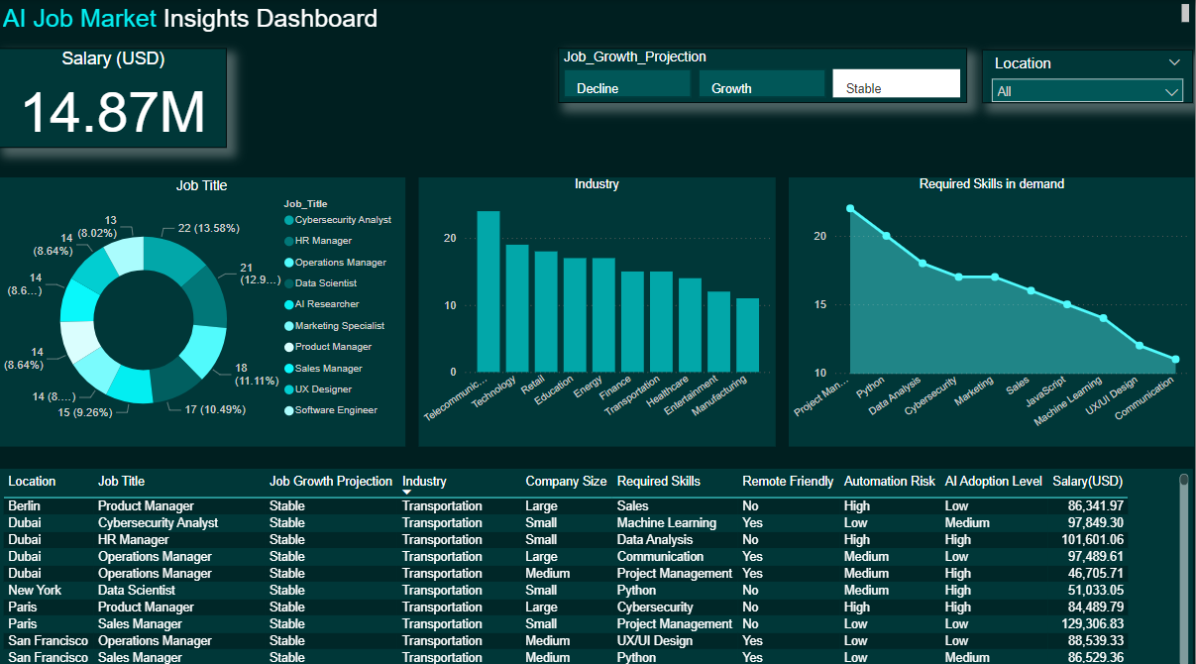Select Product Manager in the legend

pyautogui.click(x=328, y=347)
